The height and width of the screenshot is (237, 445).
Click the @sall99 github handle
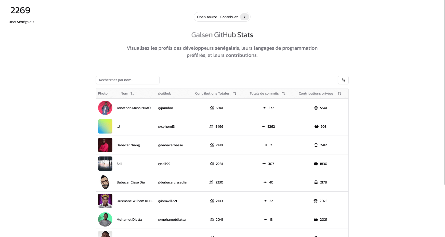tap(164, 164)
